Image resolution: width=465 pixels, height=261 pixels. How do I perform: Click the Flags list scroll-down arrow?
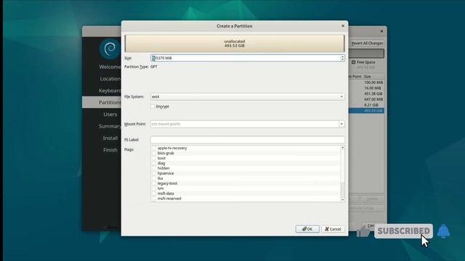click(342, 200)
